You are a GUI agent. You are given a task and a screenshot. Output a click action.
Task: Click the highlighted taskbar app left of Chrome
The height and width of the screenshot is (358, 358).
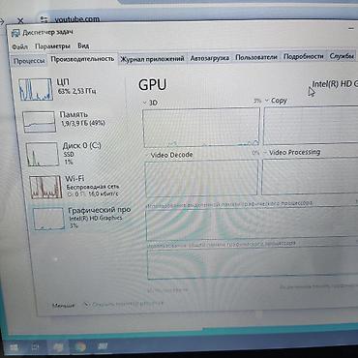pos(58,347)
